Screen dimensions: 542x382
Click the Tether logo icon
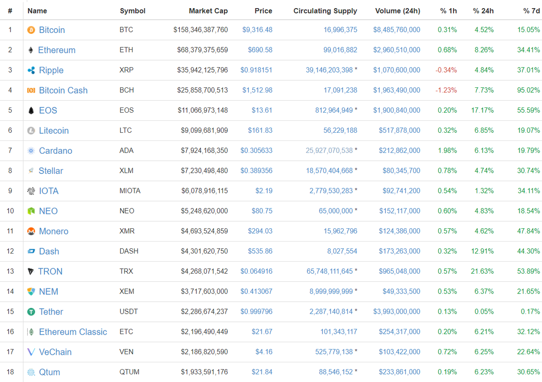point(31,312)
